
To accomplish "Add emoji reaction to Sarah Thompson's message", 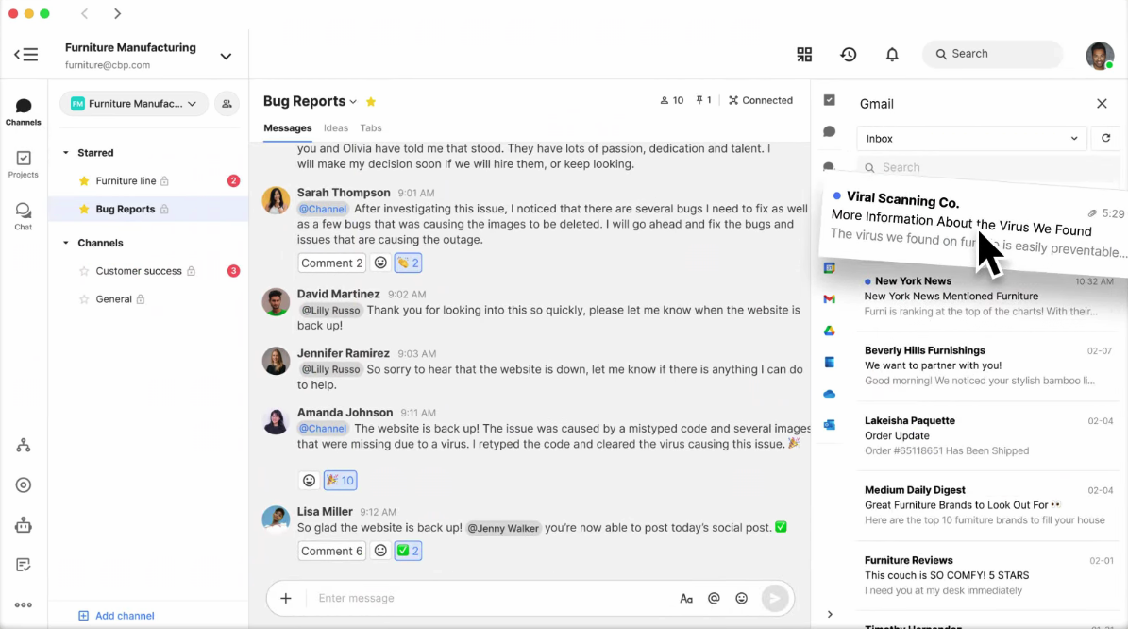I will tap(380, 263).
